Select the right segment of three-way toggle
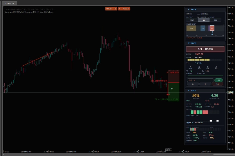 [x=215, y=20]
